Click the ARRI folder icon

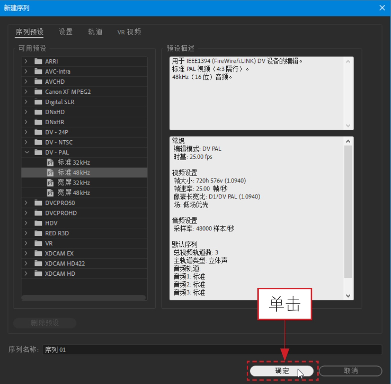pos(38,61)
